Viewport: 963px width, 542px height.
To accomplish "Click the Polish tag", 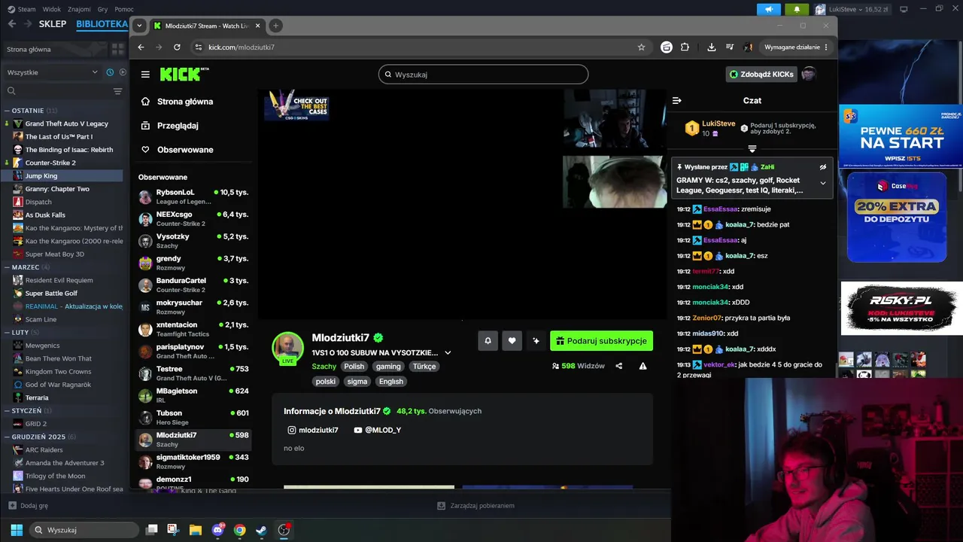I will pos(354,367).
